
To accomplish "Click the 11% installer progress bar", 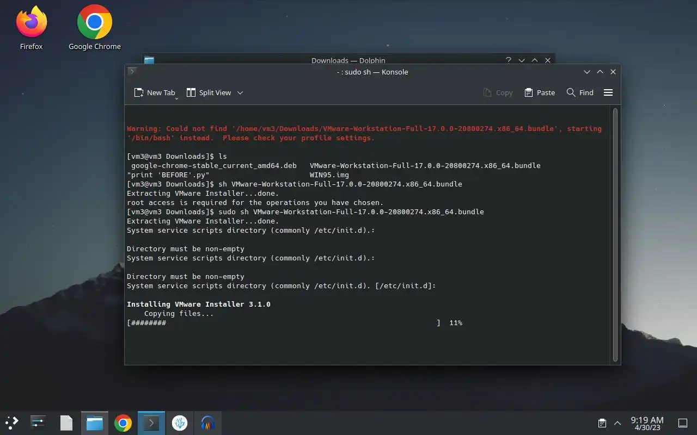I will tap(294, 323).
